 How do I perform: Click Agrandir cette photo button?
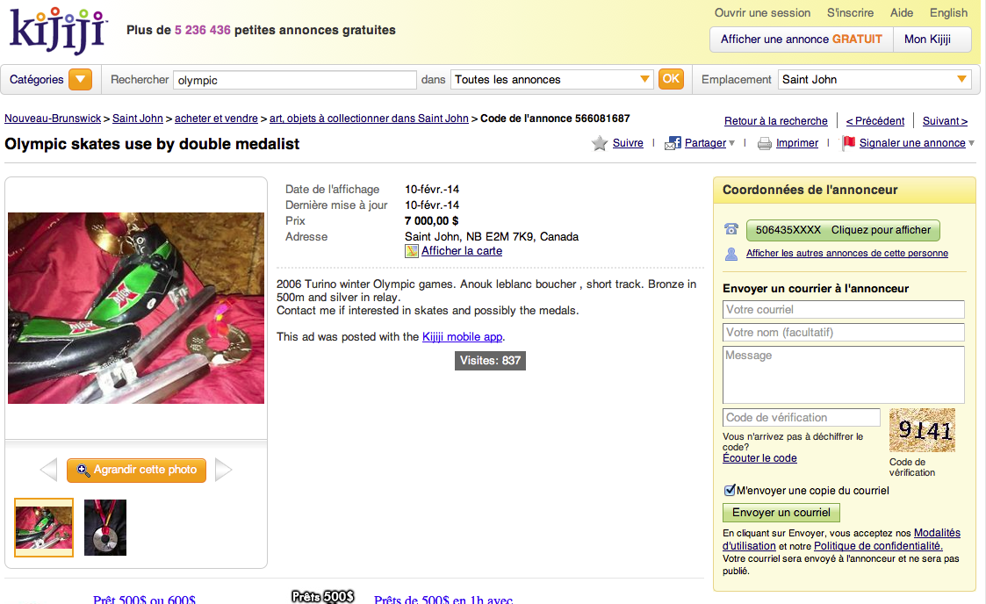click(136, 471)
